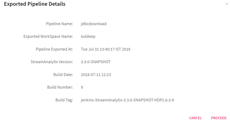Click the jdbcdownload pipeline name value
The width and height of the screenshot is (230, 121).
94,24
